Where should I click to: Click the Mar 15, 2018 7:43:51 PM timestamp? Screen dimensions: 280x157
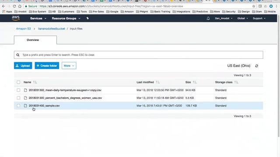click(159, 106)
